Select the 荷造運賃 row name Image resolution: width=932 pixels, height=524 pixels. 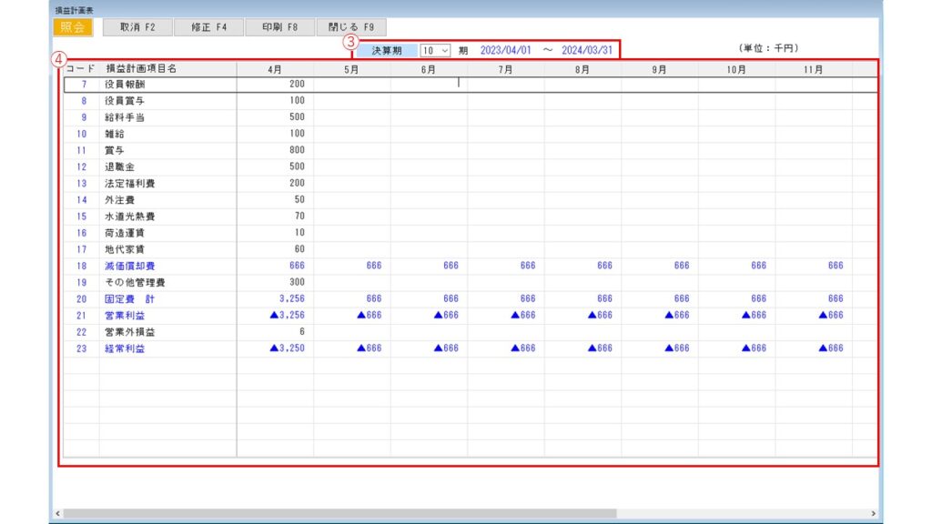click(x=125, y=233)
